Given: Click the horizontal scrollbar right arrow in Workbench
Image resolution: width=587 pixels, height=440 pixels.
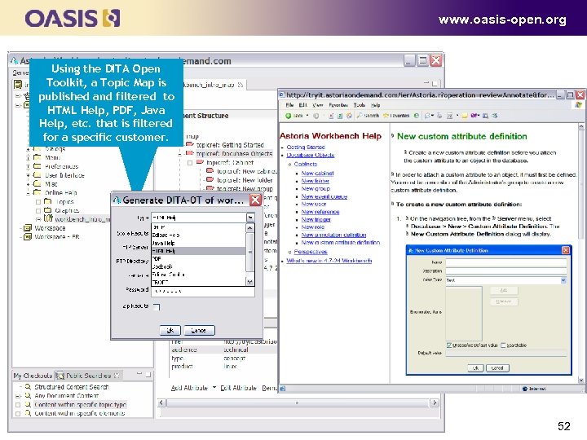Looking at the screenshot, I should click(435, 403).
